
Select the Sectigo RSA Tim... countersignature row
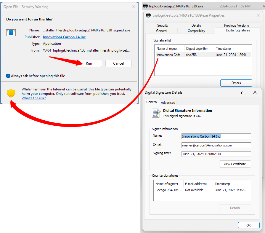(x=202, y=190)
